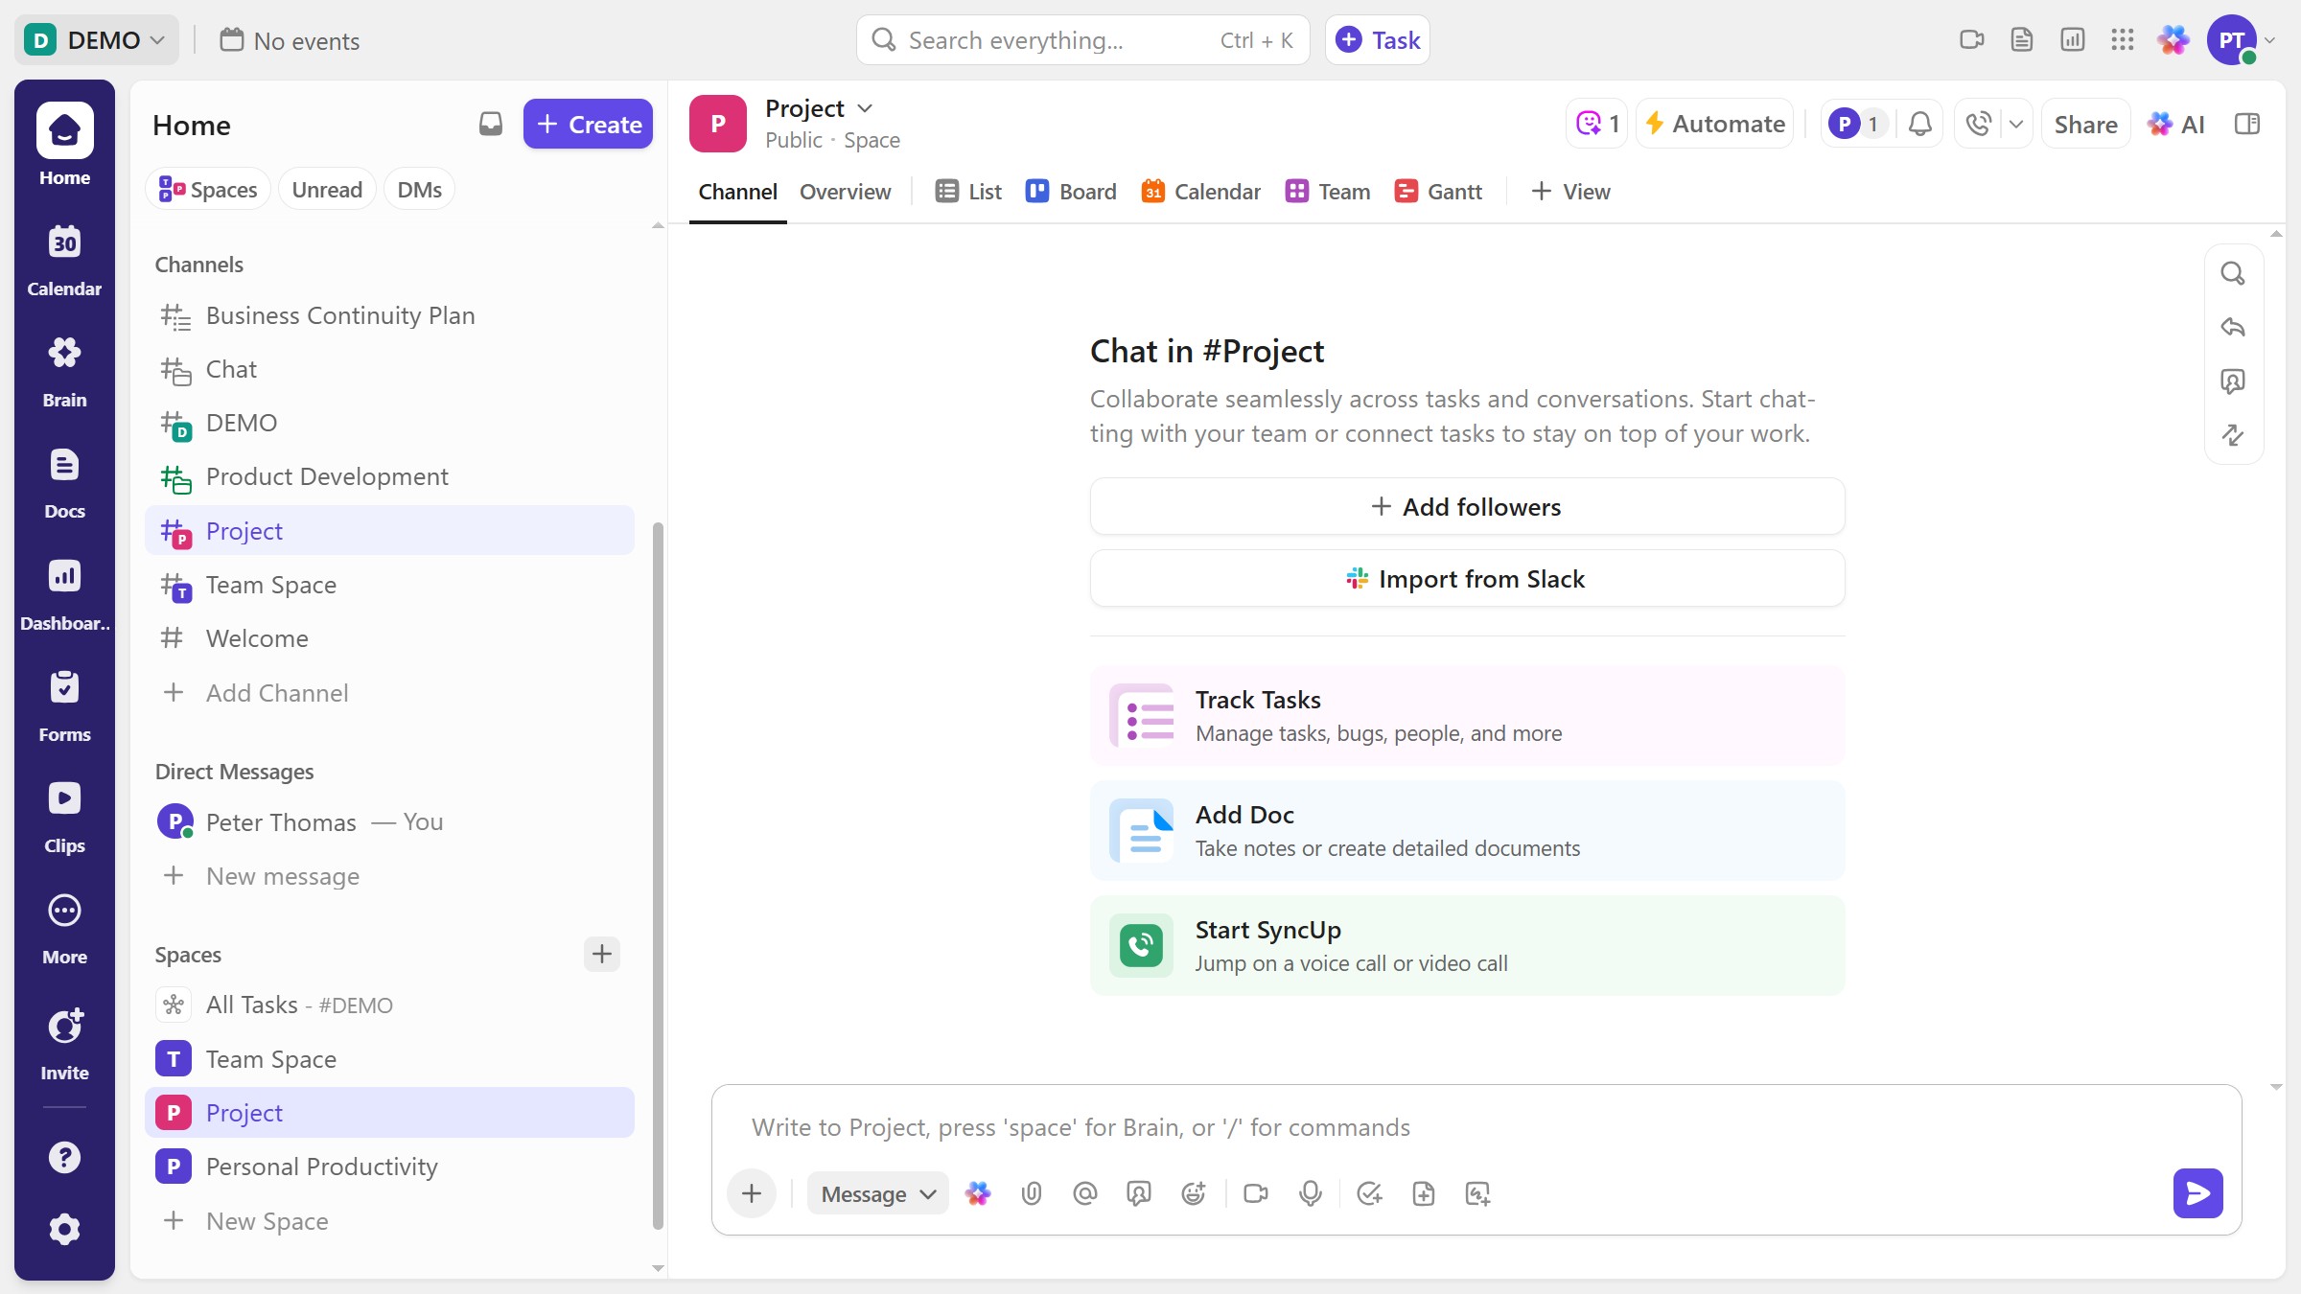Mention someone with the @ icon
2301x1294 pixels.
[1085, 1193]
